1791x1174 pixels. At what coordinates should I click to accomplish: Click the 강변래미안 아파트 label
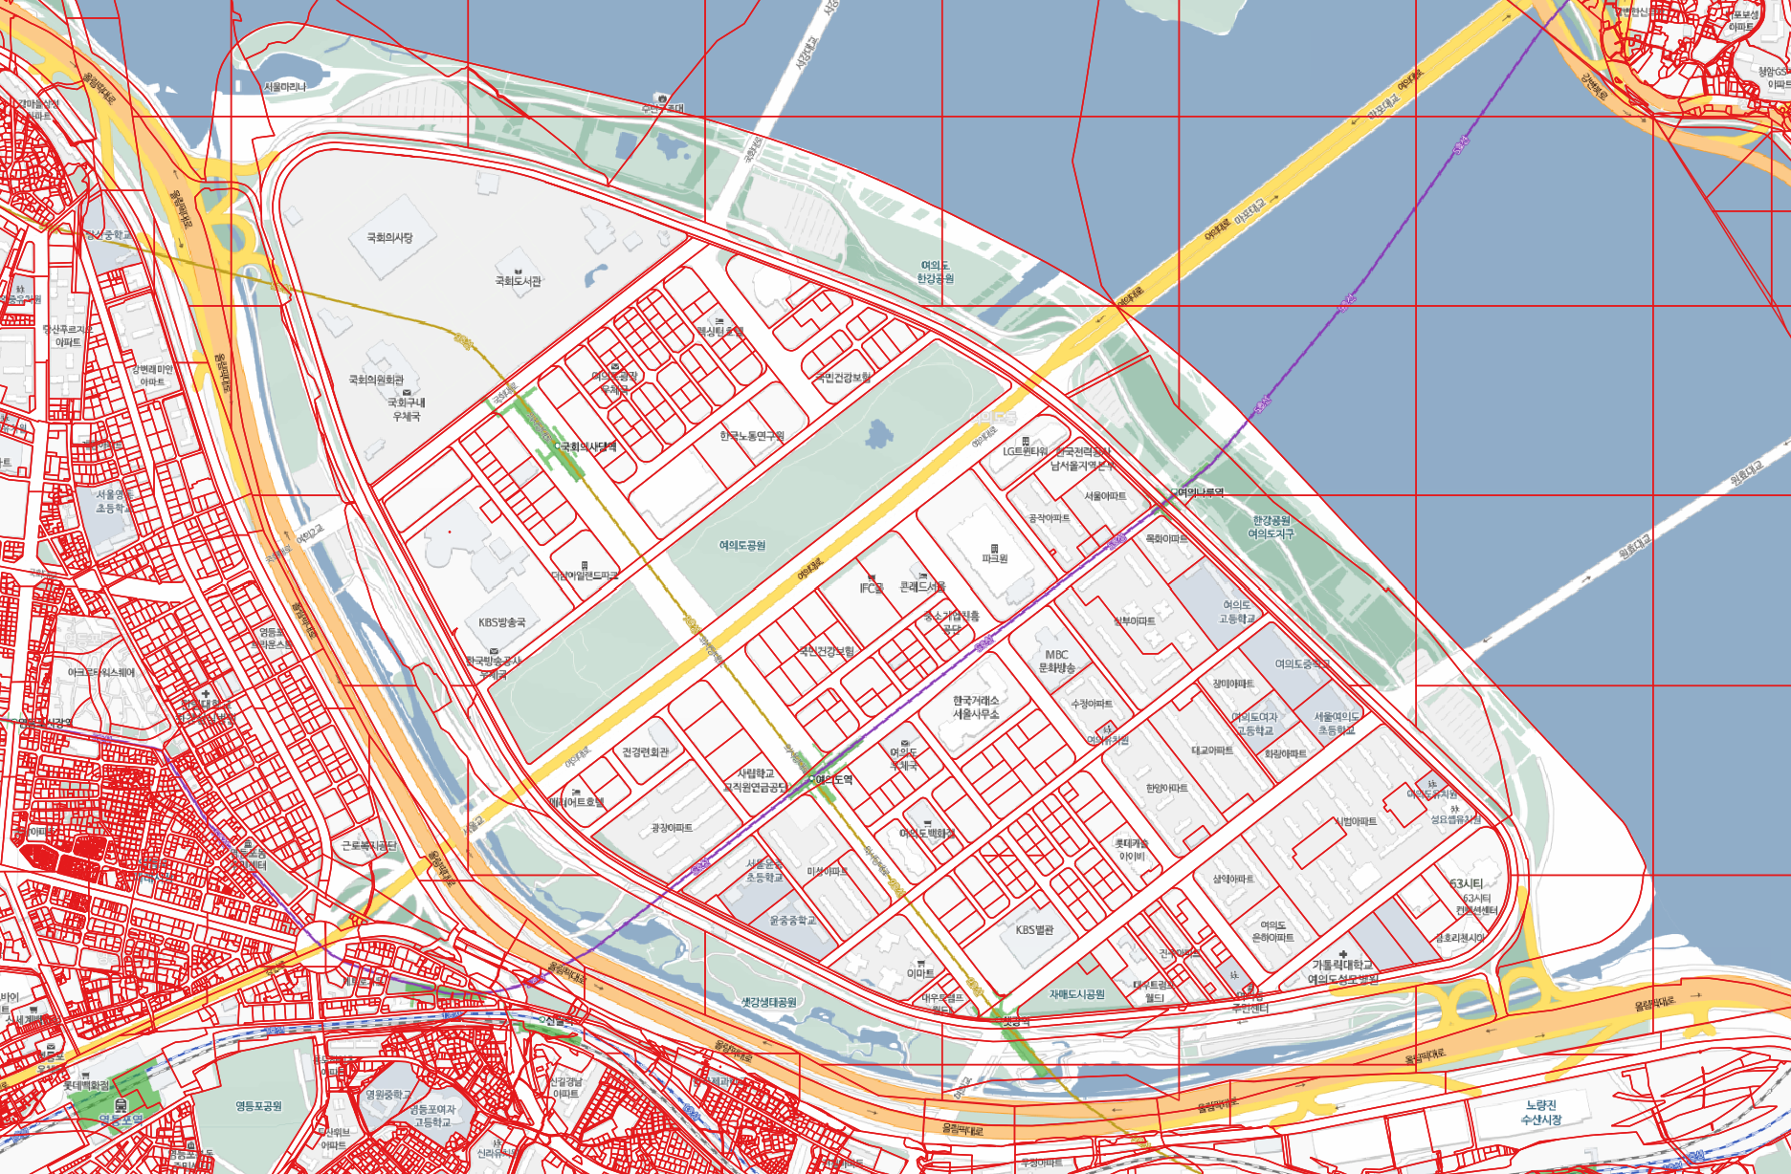[153, 376]
